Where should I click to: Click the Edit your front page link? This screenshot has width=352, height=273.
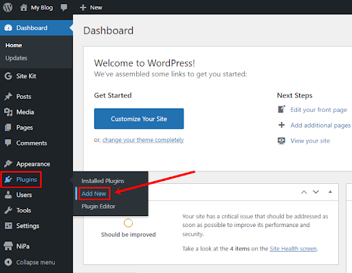(x=319, y=110)
